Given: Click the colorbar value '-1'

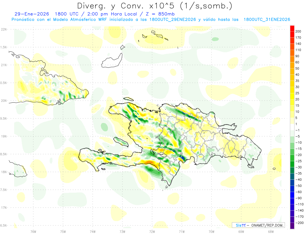Looking at the screenshot, I should coord(298,130).
